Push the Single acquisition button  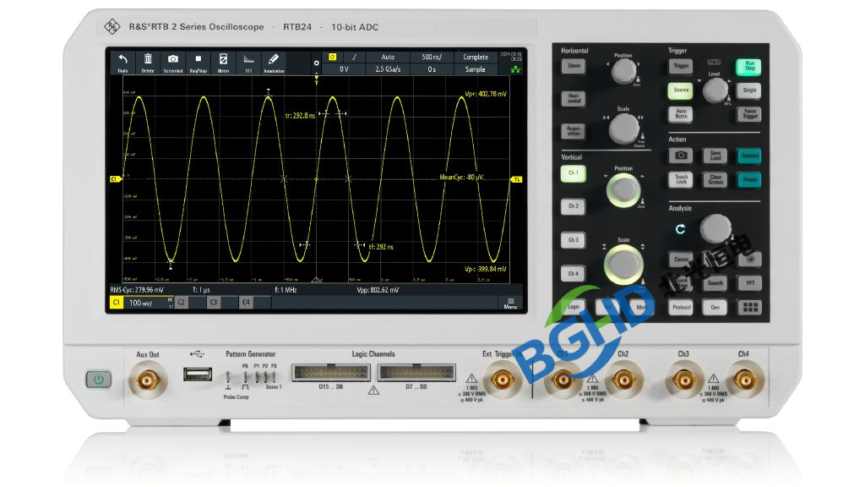click(749, 90)
